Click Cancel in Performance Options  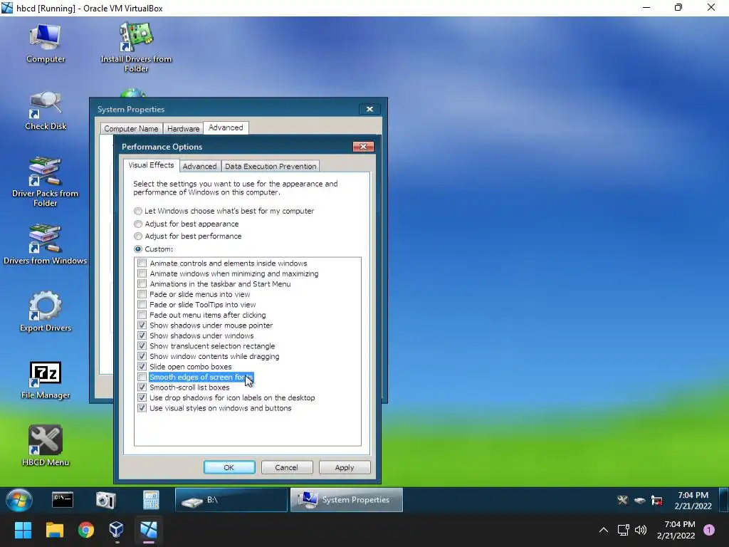pos(286,467)
